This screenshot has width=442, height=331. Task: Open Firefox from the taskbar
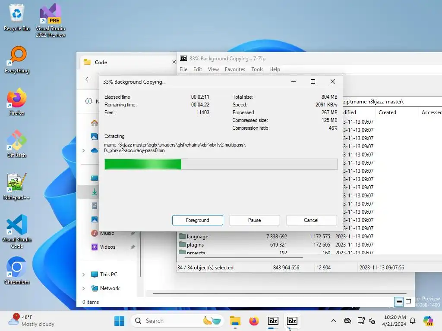point(254,321)
